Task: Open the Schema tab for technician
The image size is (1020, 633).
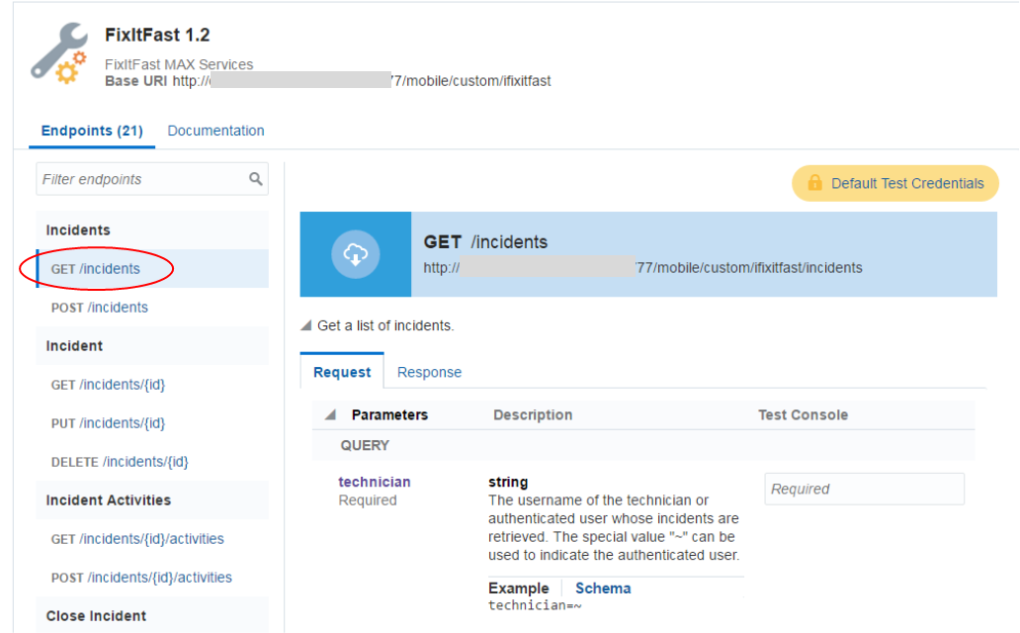Action: tap(603, 588)
